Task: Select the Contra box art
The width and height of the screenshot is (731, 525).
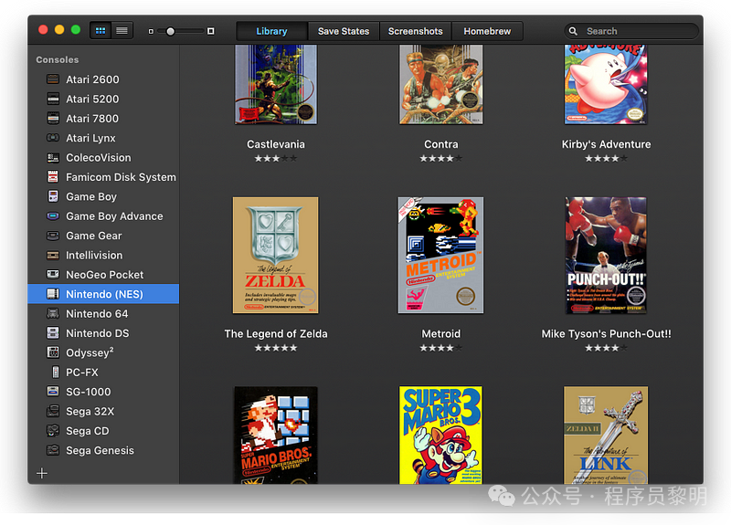Action: [440, 84]
